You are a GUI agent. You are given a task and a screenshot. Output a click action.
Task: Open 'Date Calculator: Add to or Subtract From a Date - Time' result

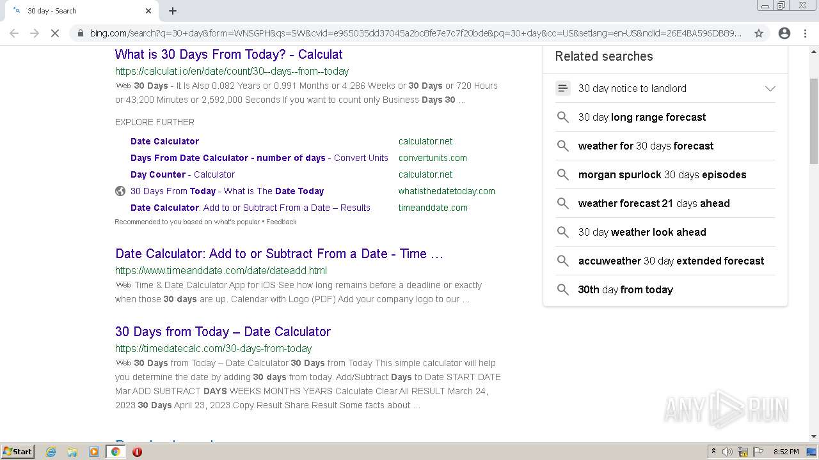279,254
